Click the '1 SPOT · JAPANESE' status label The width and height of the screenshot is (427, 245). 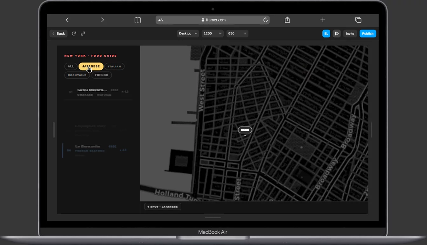pos(163,206)
